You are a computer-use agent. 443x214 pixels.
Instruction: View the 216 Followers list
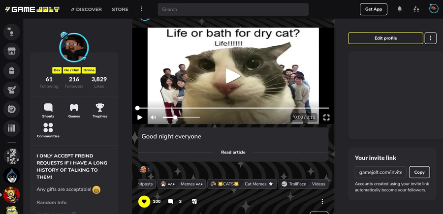(x=74, y=83)
